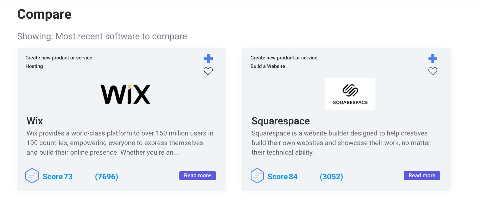Click the blue plus icon on Wix card
This screenshot has height=209, width=480.
point(208,59)
